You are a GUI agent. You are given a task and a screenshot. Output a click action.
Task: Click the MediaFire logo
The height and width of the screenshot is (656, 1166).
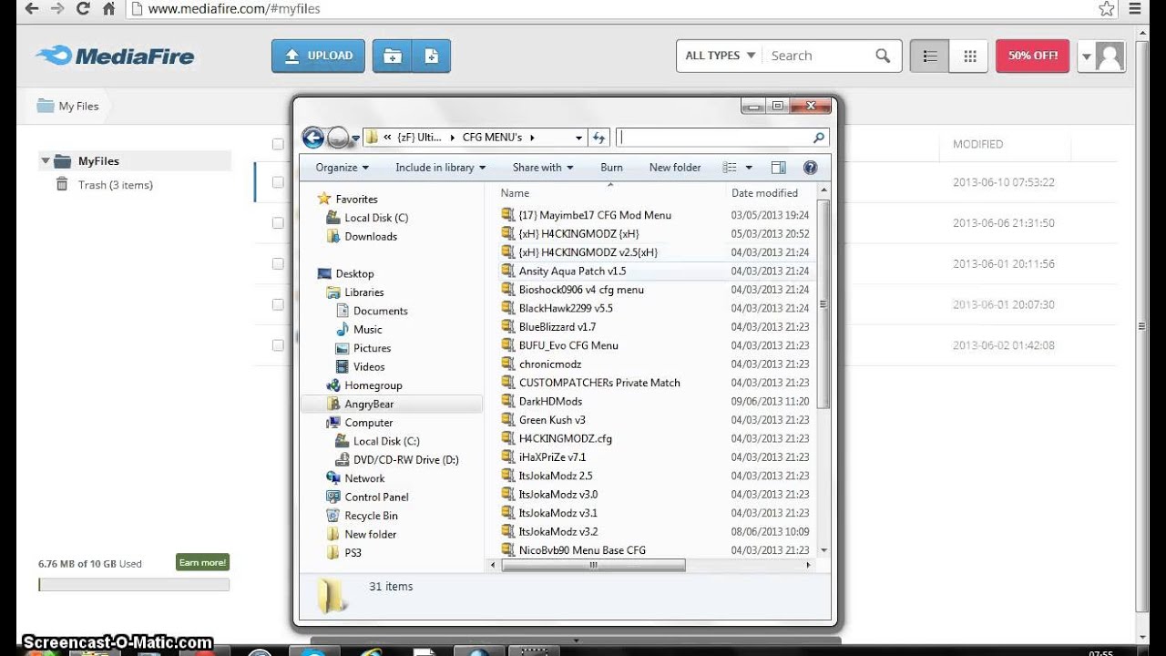(x=116, y=56)
